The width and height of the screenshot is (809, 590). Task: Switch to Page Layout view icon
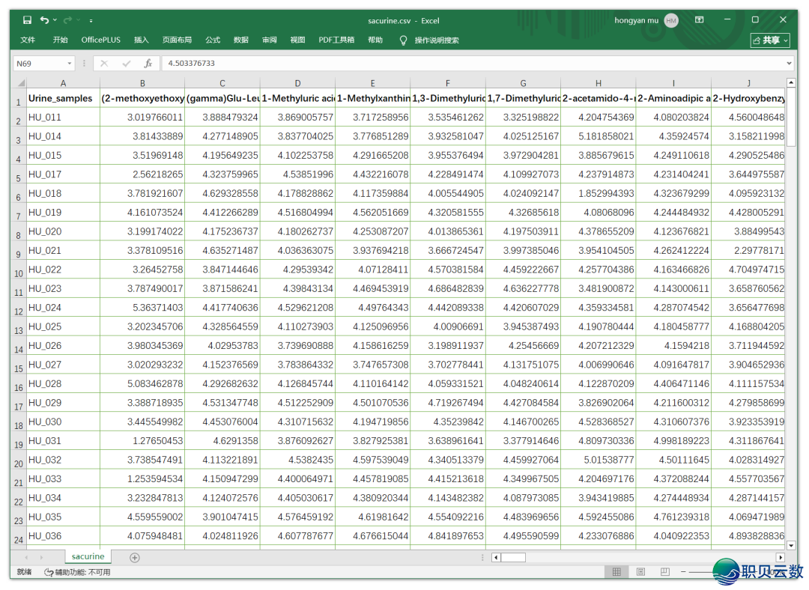point(640,572)
